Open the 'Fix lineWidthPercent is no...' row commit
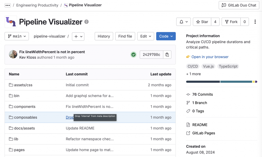This screenshot has width=262, height=157. (x=90, y=107)
